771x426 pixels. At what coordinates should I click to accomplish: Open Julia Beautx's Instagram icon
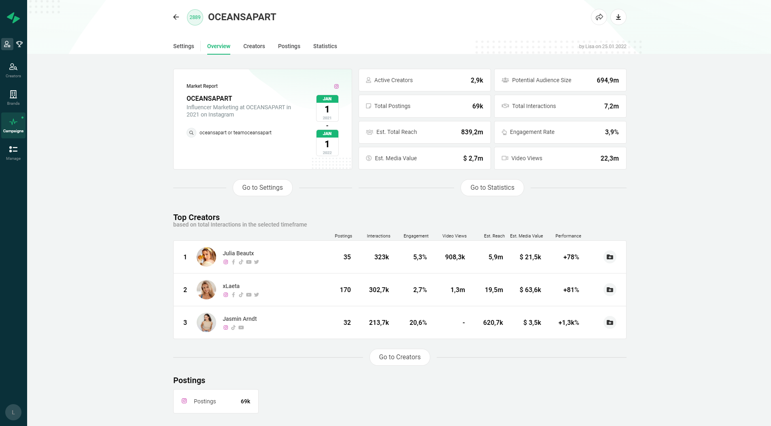[x=226, y=262]
